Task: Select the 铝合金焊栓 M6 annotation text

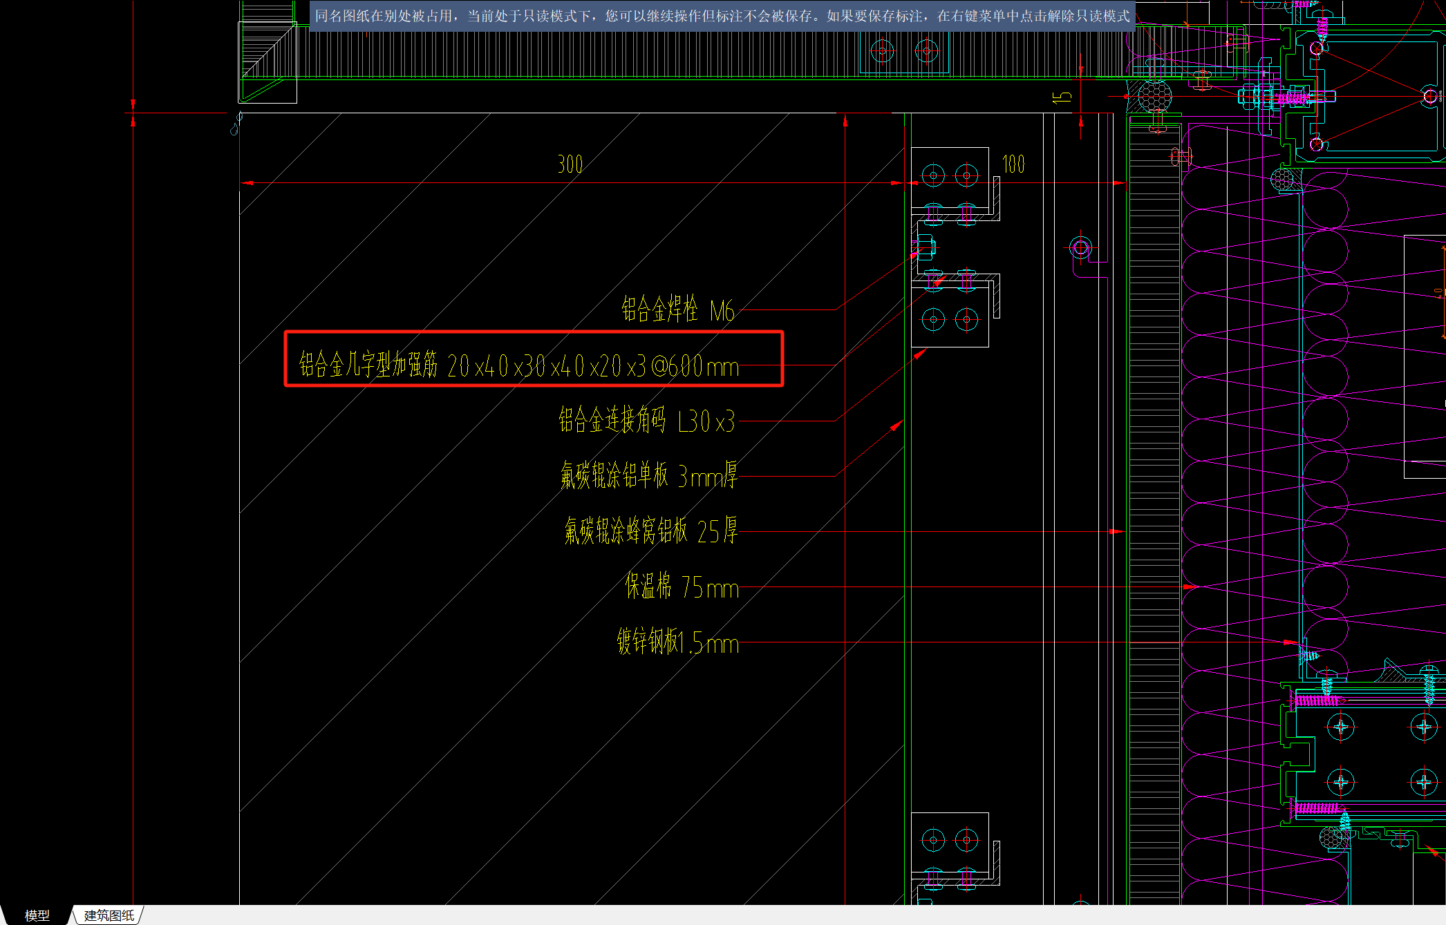Action: 677,309
